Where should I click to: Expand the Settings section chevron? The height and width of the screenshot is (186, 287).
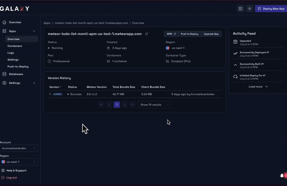click(x=34, y=83)
